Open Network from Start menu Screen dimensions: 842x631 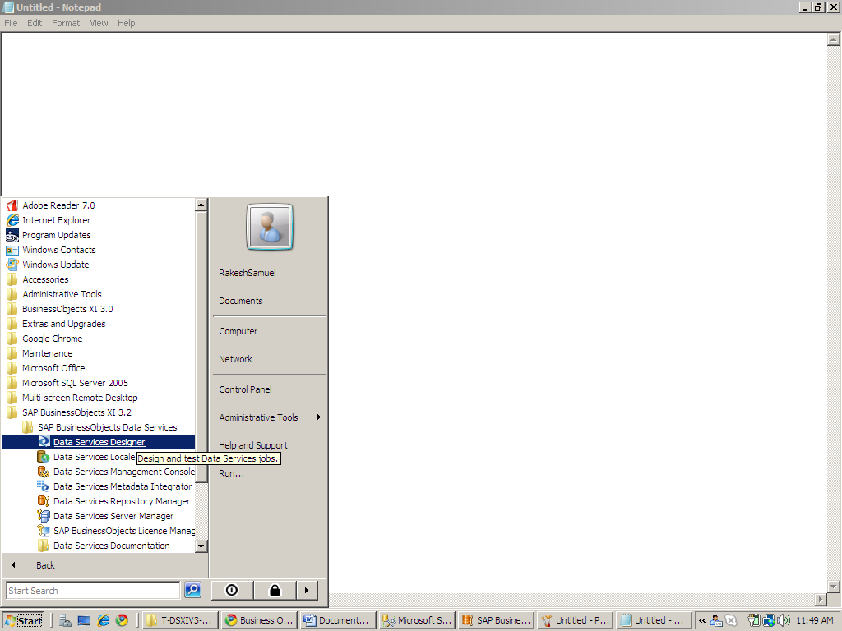tap(235, 359)
